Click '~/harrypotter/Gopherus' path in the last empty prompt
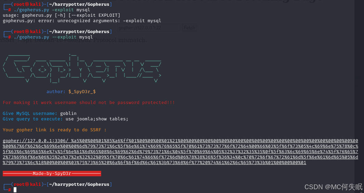 [x=79, y=184]
